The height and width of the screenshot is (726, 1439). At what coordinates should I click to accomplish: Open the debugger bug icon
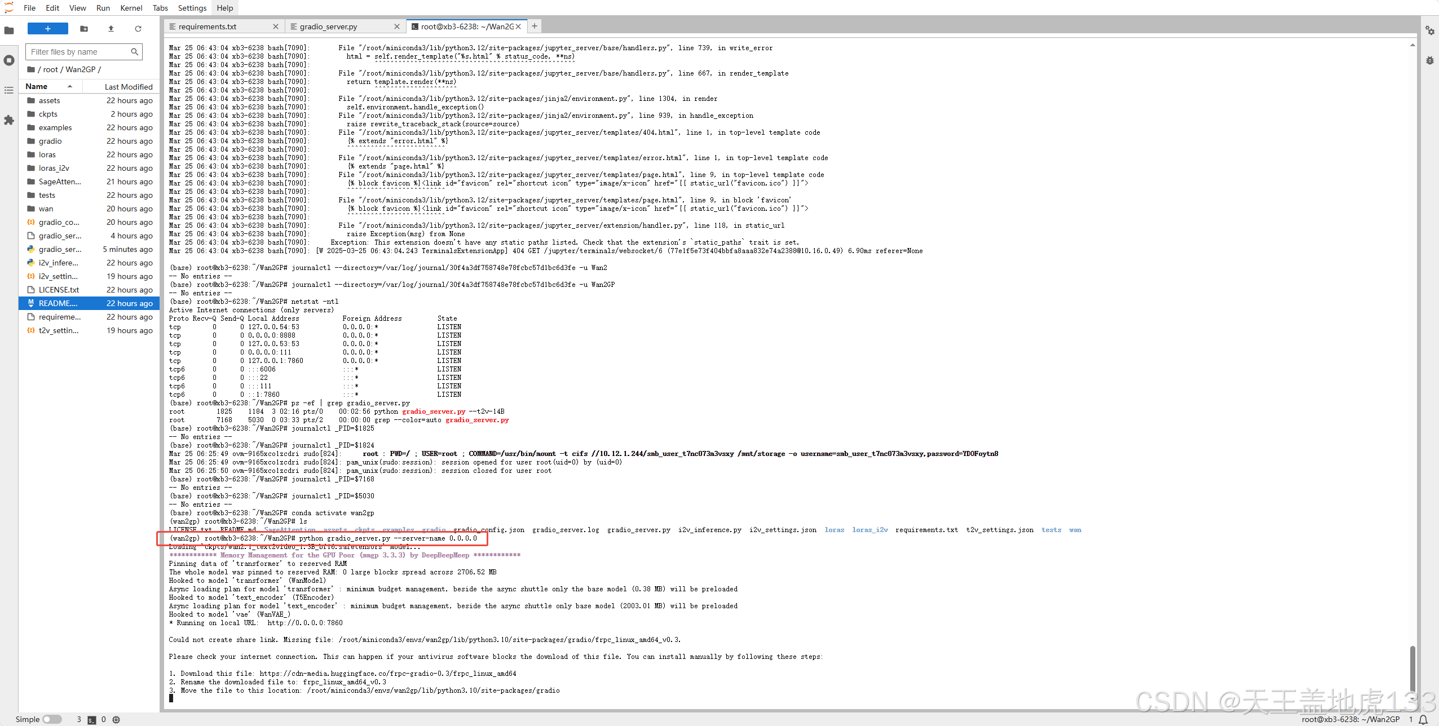1429,60
